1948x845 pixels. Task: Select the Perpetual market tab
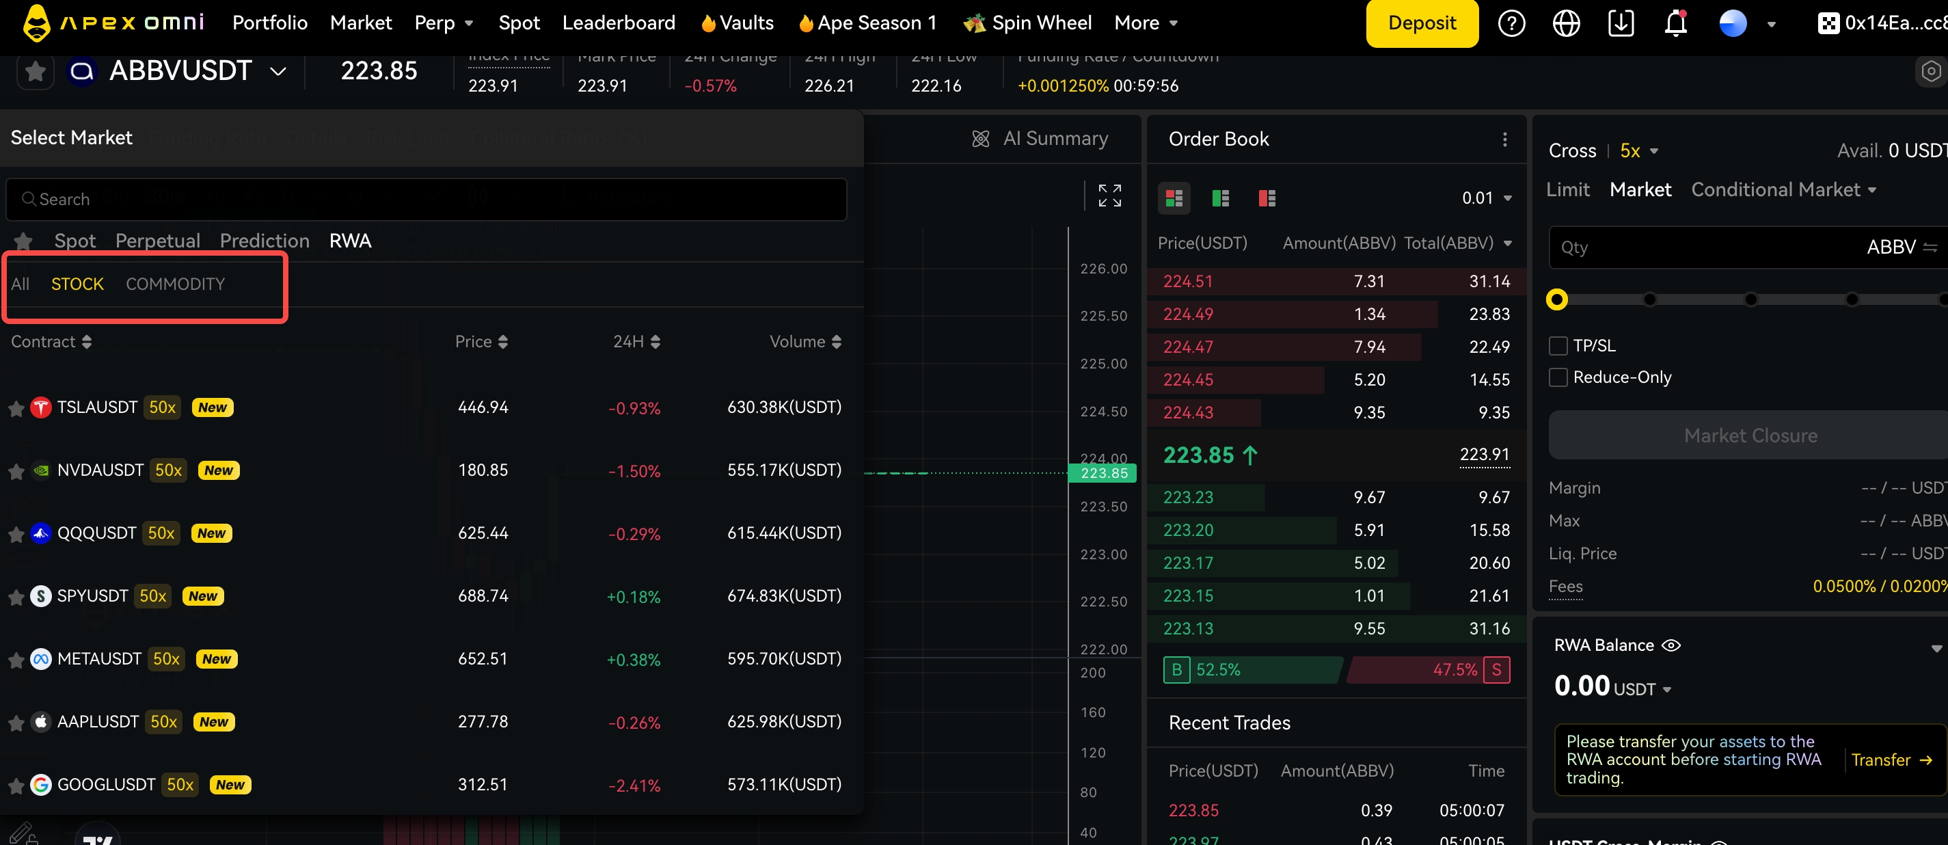click(157, 241)
